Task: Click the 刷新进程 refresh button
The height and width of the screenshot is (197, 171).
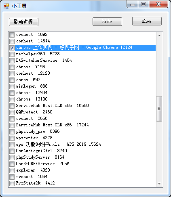Action: coord(23,22)
